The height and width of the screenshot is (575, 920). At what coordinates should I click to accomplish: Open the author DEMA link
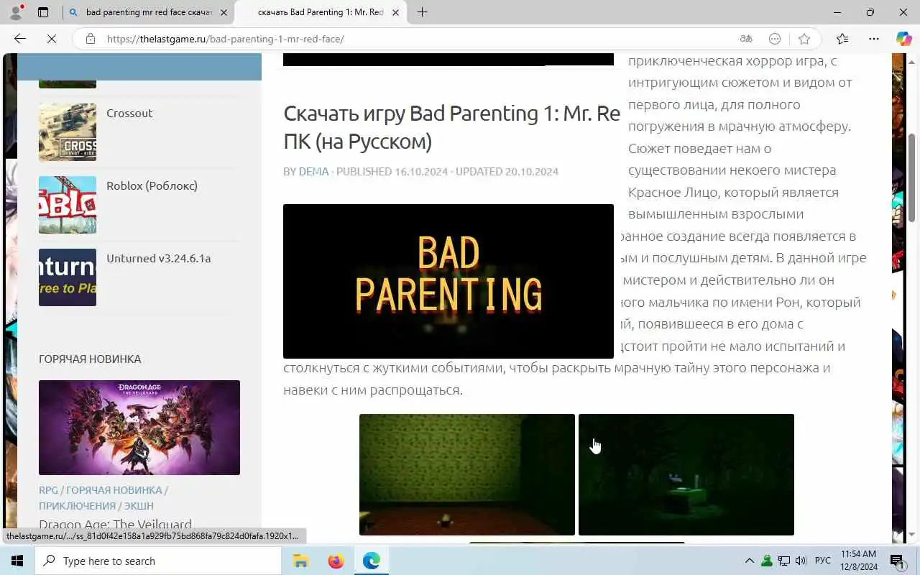click(x=313, y=171)
